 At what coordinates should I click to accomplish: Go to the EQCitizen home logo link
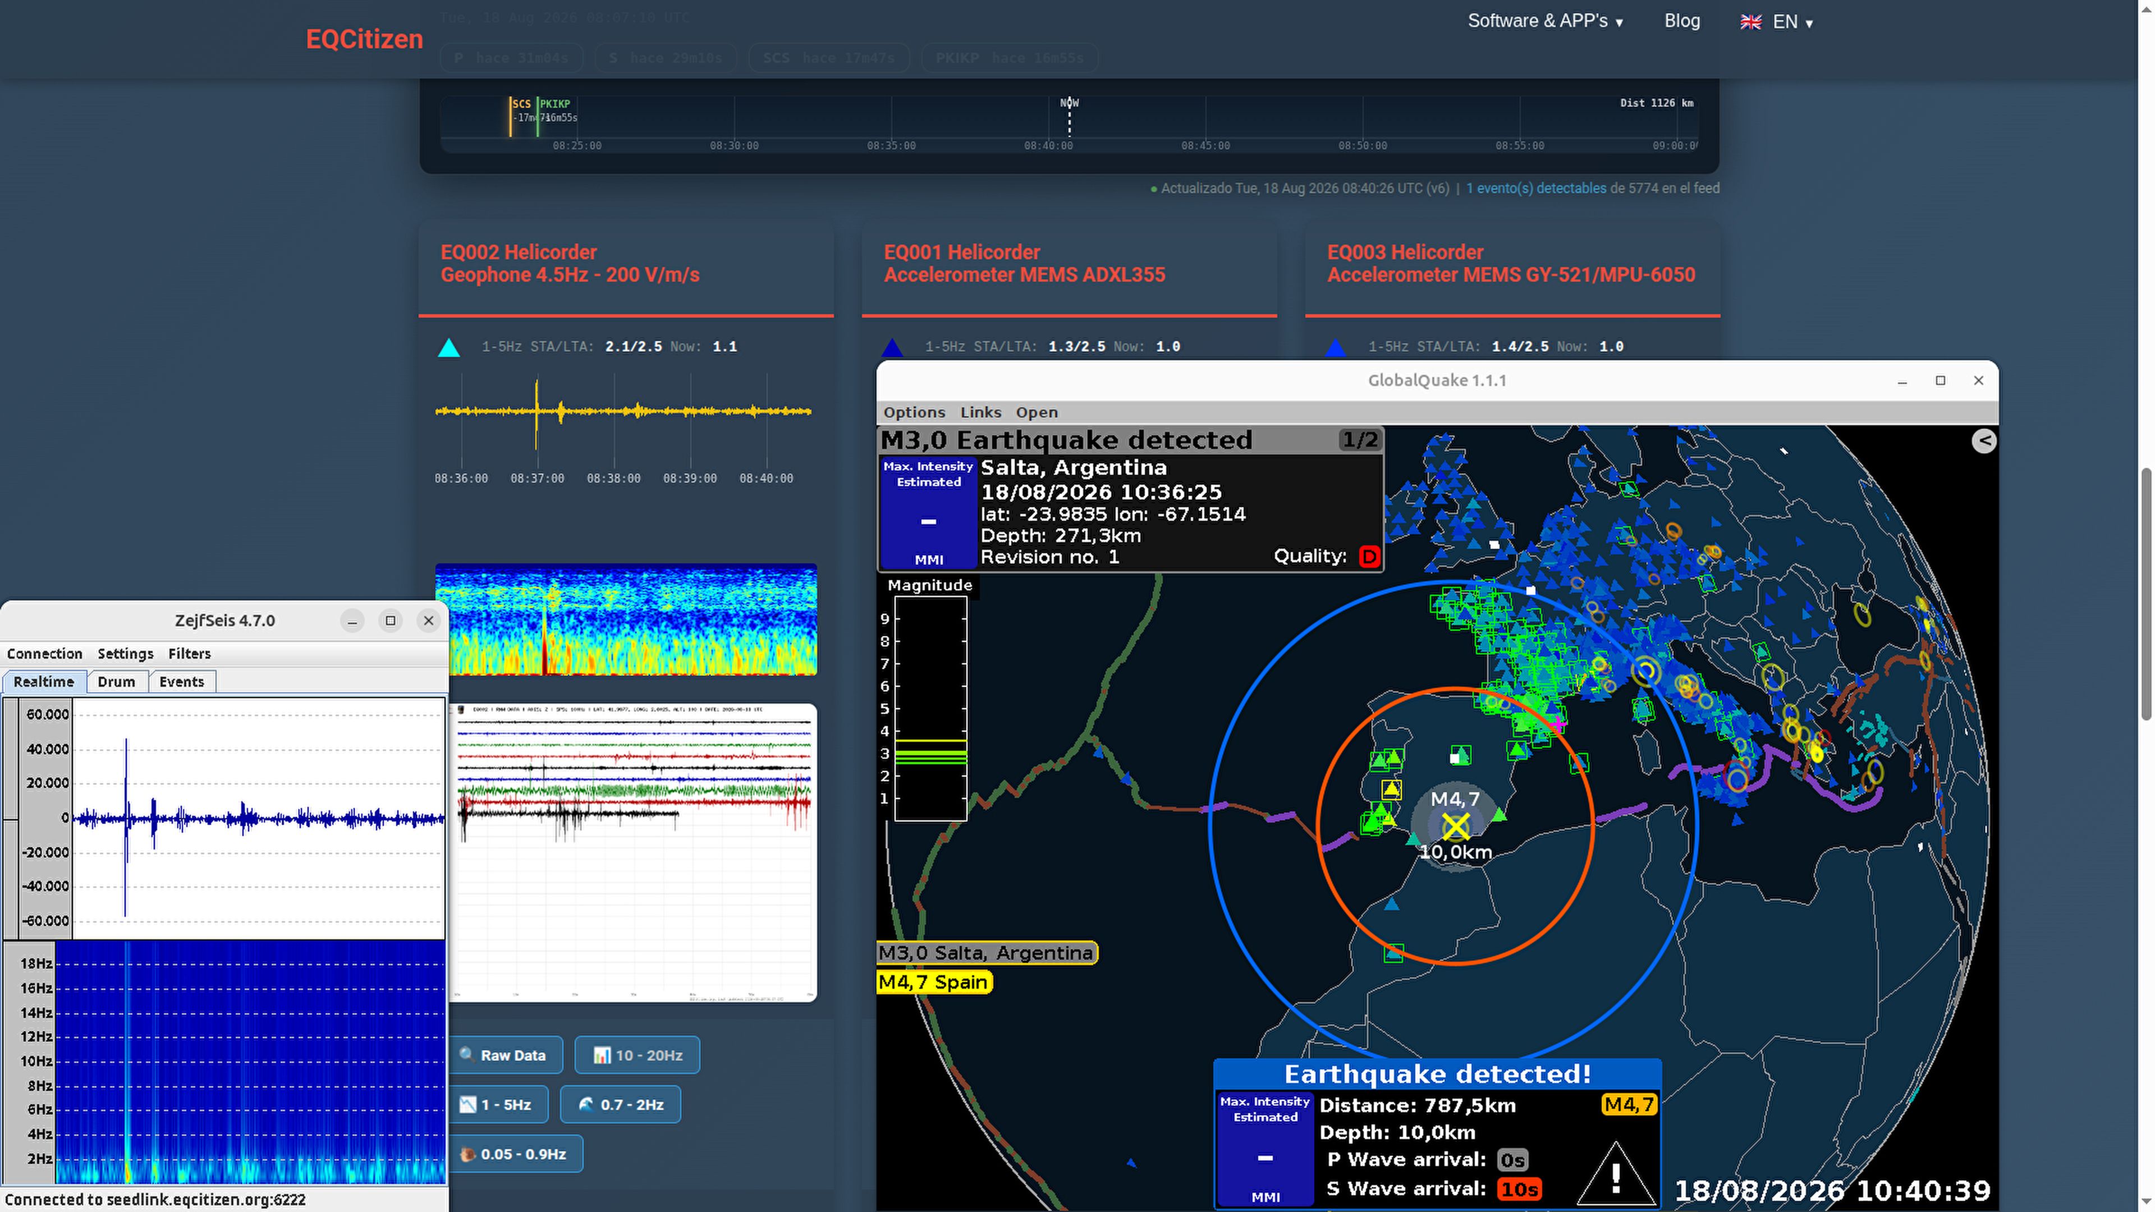(364, 39)
